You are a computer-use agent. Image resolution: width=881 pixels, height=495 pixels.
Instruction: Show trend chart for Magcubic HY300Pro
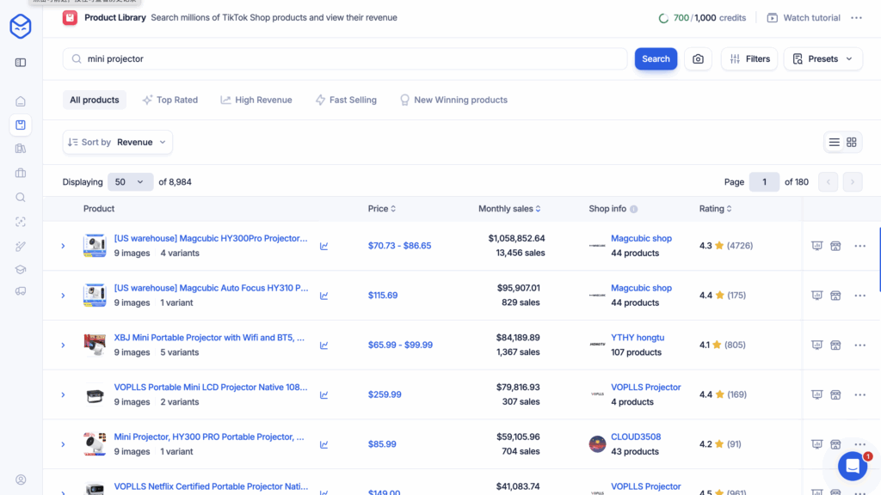(x=324, y=246)
